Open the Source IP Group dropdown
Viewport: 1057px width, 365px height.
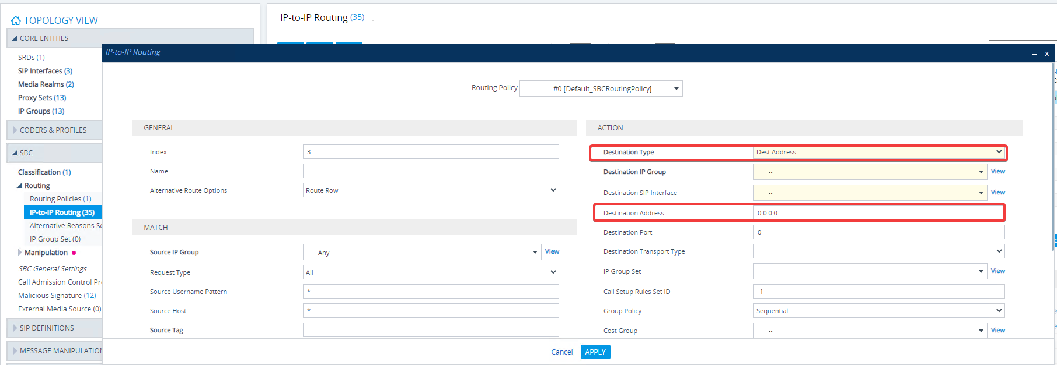[x=421, y=253]
